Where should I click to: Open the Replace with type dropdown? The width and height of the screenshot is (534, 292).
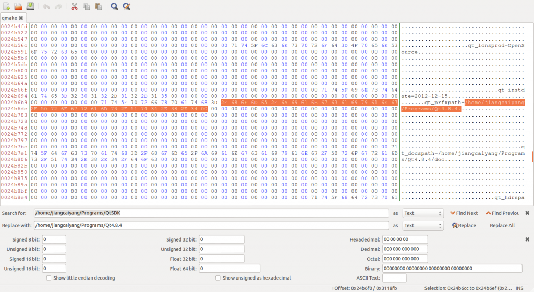tap(423, 226)
